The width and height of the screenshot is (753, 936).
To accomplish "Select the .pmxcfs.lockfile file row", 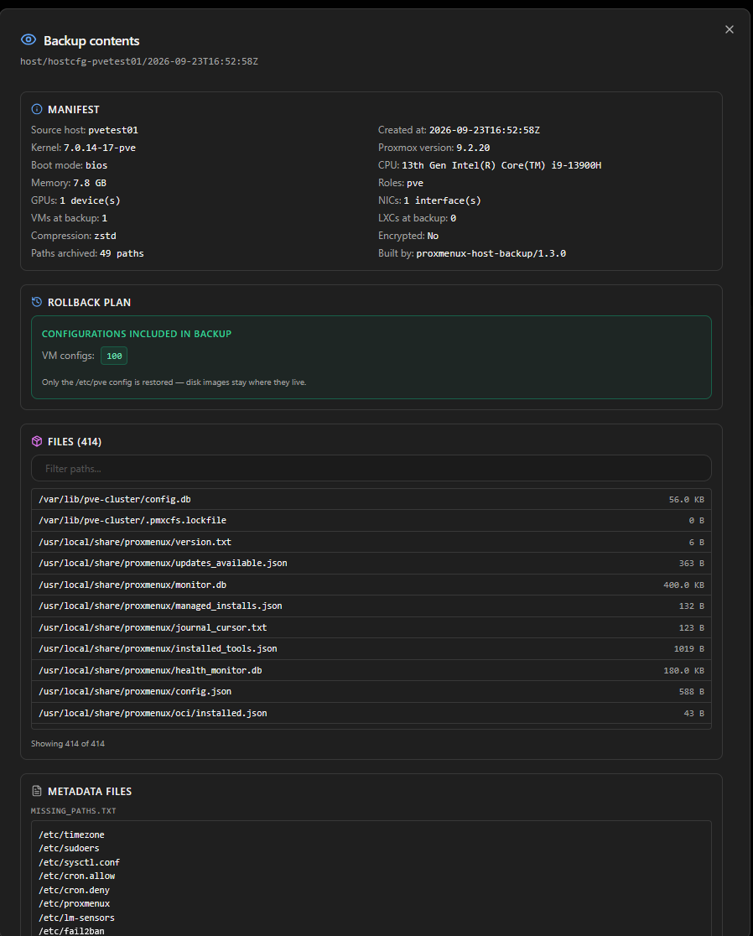I will [371, 521].
